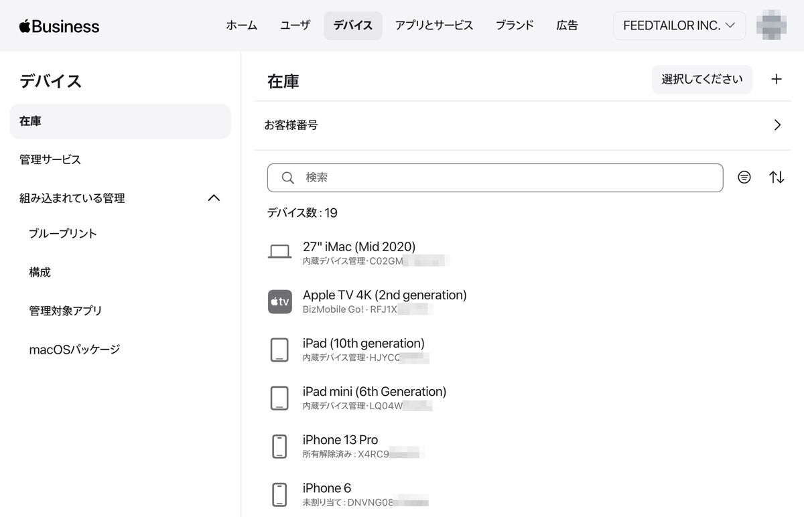Click the 選択してください button

click(702, 79)
